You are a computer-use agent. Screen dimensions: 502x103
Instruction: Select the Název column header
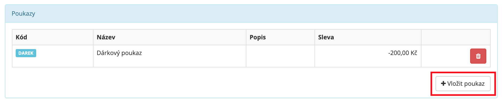coord(106,37)
